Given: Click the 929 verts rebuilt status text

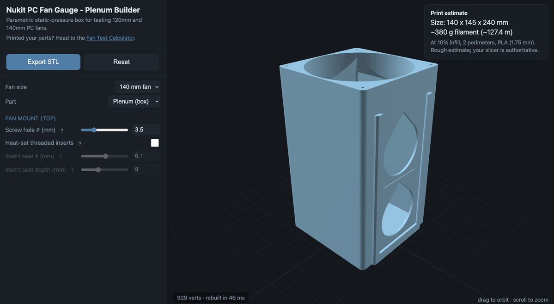Looking at the screenshot, I should pos(211,298).
